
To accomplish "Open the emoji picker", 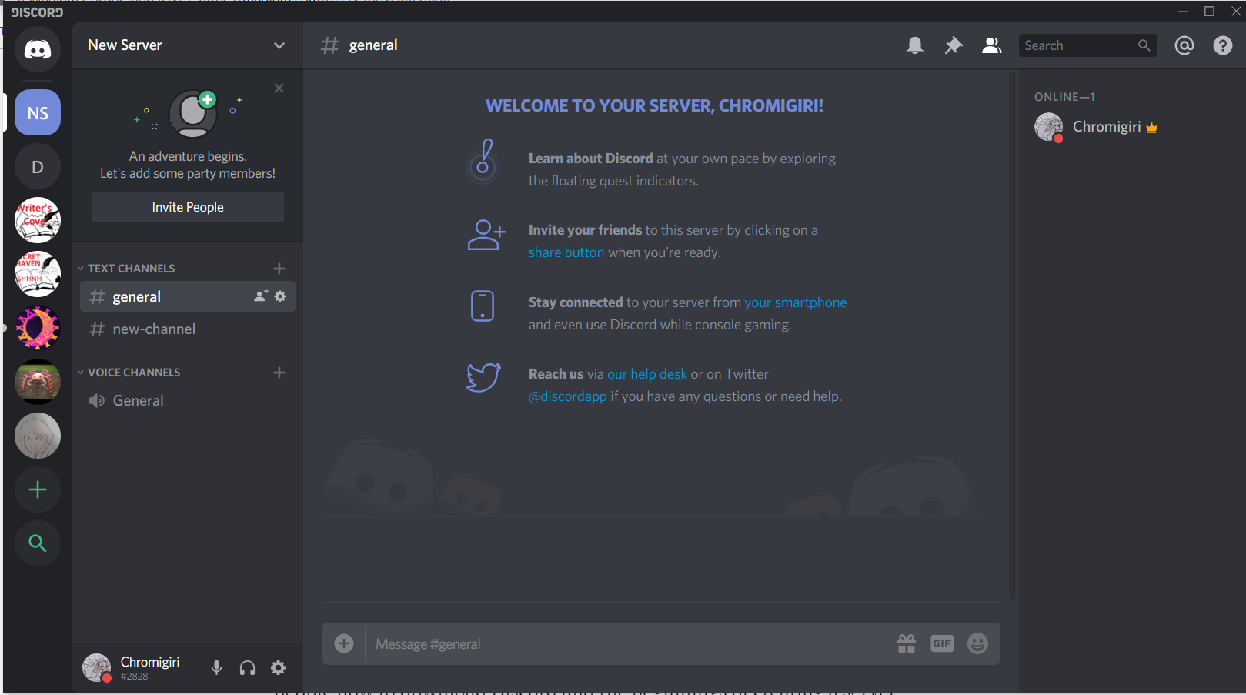I will [977, 643].
